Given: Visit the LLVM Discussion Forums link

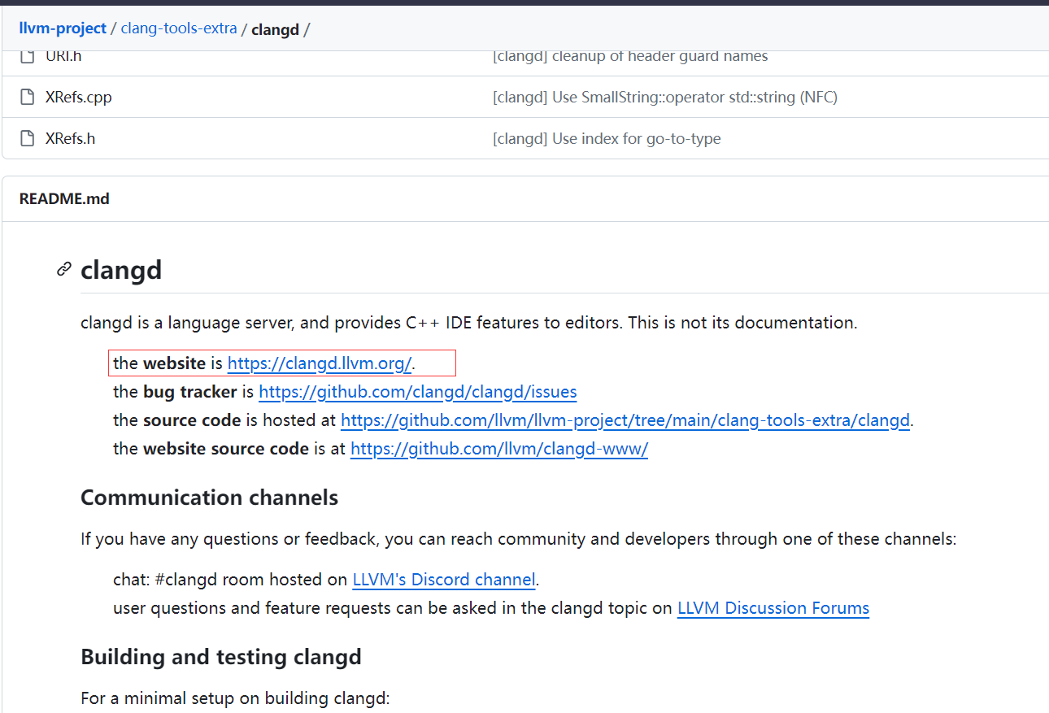Looking at the screenshot, I should 773,608.
